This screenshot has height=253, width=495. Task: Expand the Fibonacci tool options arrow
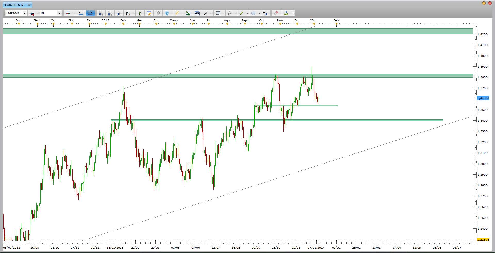224,13
